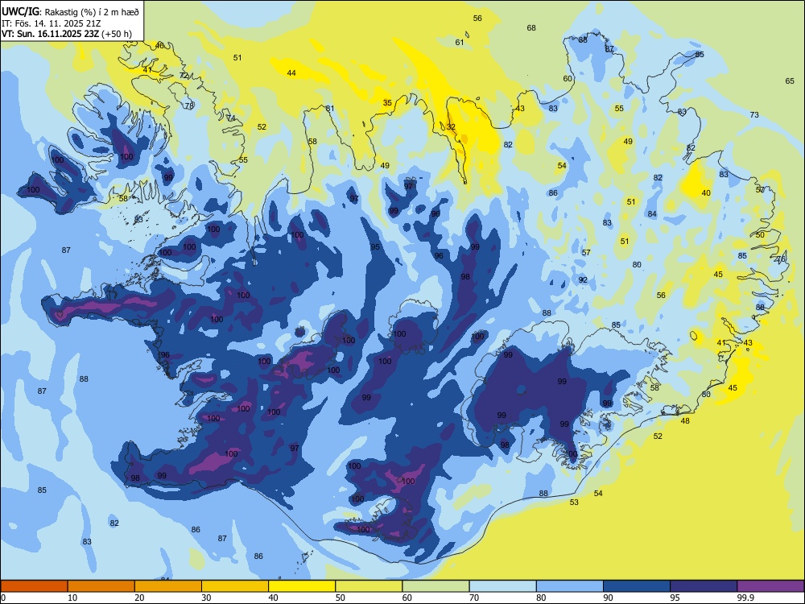
Task: Click the map value '81'
Action: point(329,109)
